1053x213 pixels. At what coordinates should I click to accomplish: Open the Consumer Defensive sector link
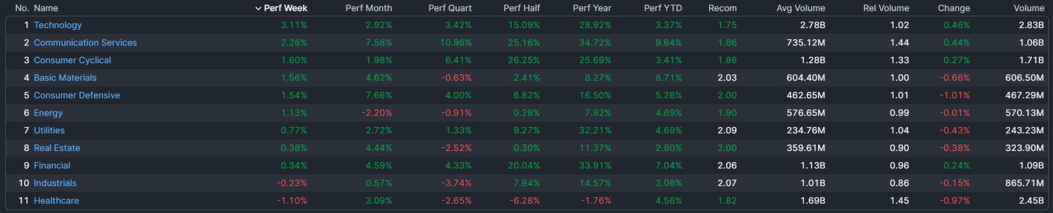77,95
